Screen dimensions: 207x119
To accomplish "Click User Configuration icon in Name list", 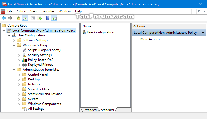I will [x=84, y=32].
